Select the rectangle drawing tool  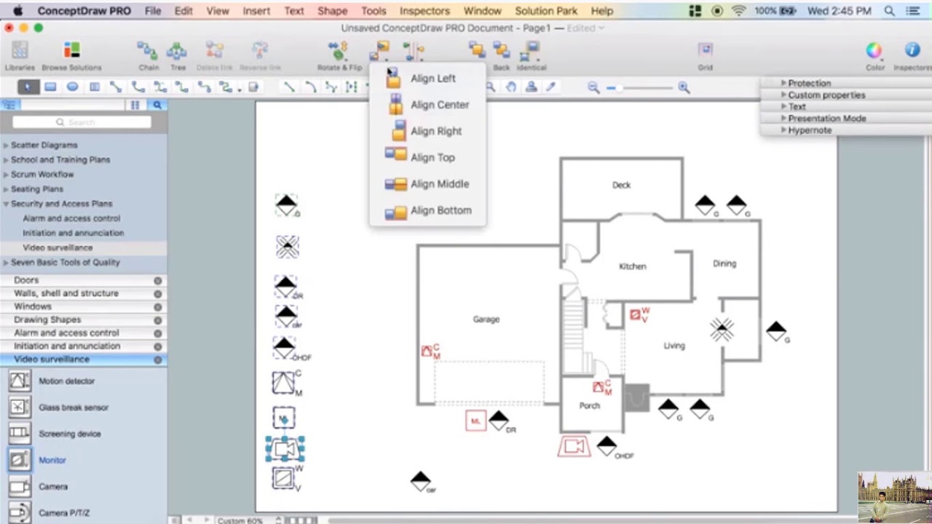pyautogui.click(x=50, y=87)
